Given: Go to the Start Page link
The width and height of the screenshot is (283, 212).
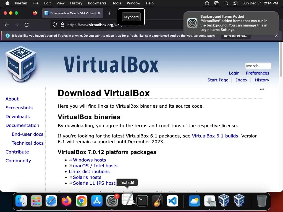Looking at the screenshot, I should click(218, 80).
